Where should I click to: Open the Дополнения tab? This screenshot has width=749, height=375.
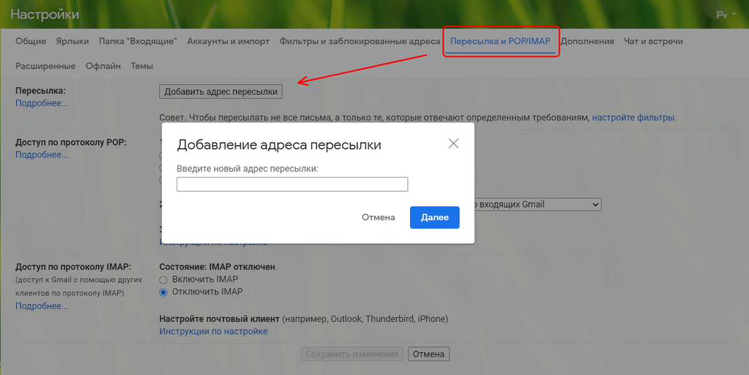[x=587, y=41]
